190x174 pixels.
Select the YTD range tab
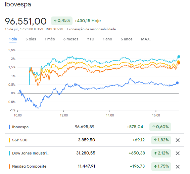pyautogui.click(x=91, y=39)
